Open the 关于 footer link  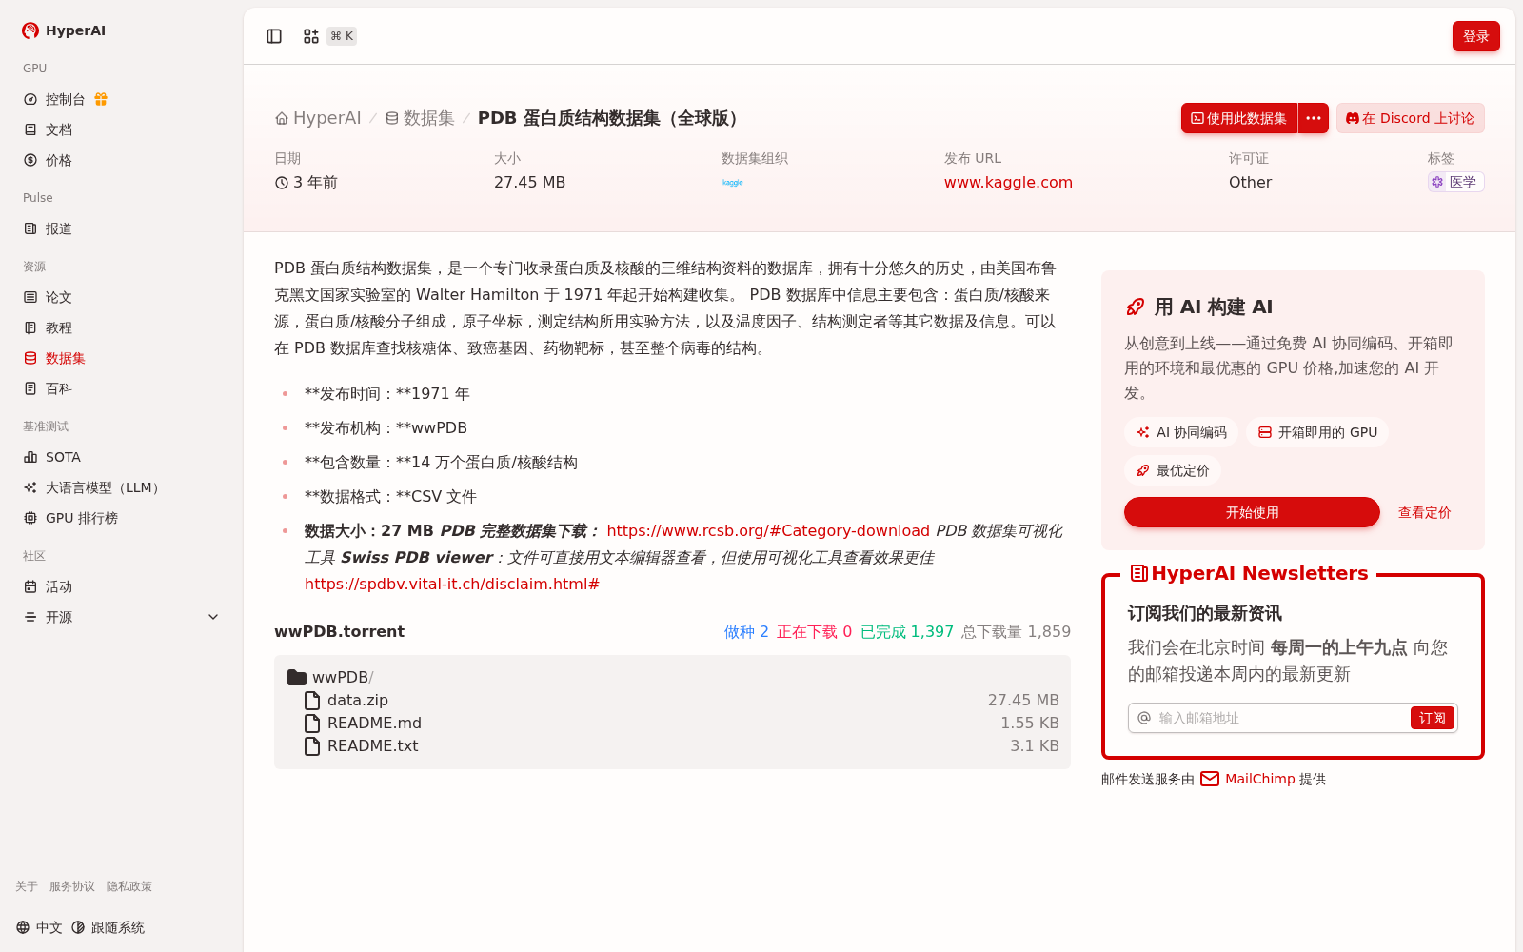(x=27, y=886)
